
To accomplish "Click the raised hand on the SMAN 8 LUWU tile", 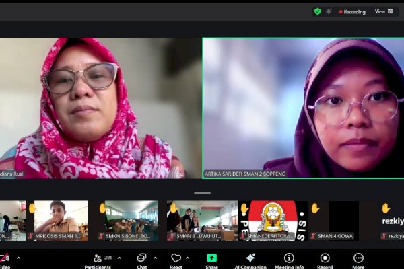I will (x=174, y=208).
